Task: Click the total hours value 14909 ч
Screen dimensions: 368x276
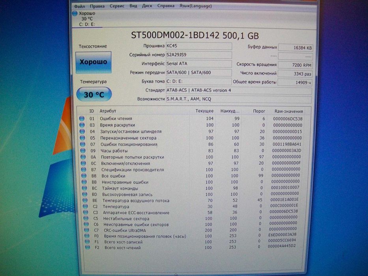Action: (x=295, y=82)
